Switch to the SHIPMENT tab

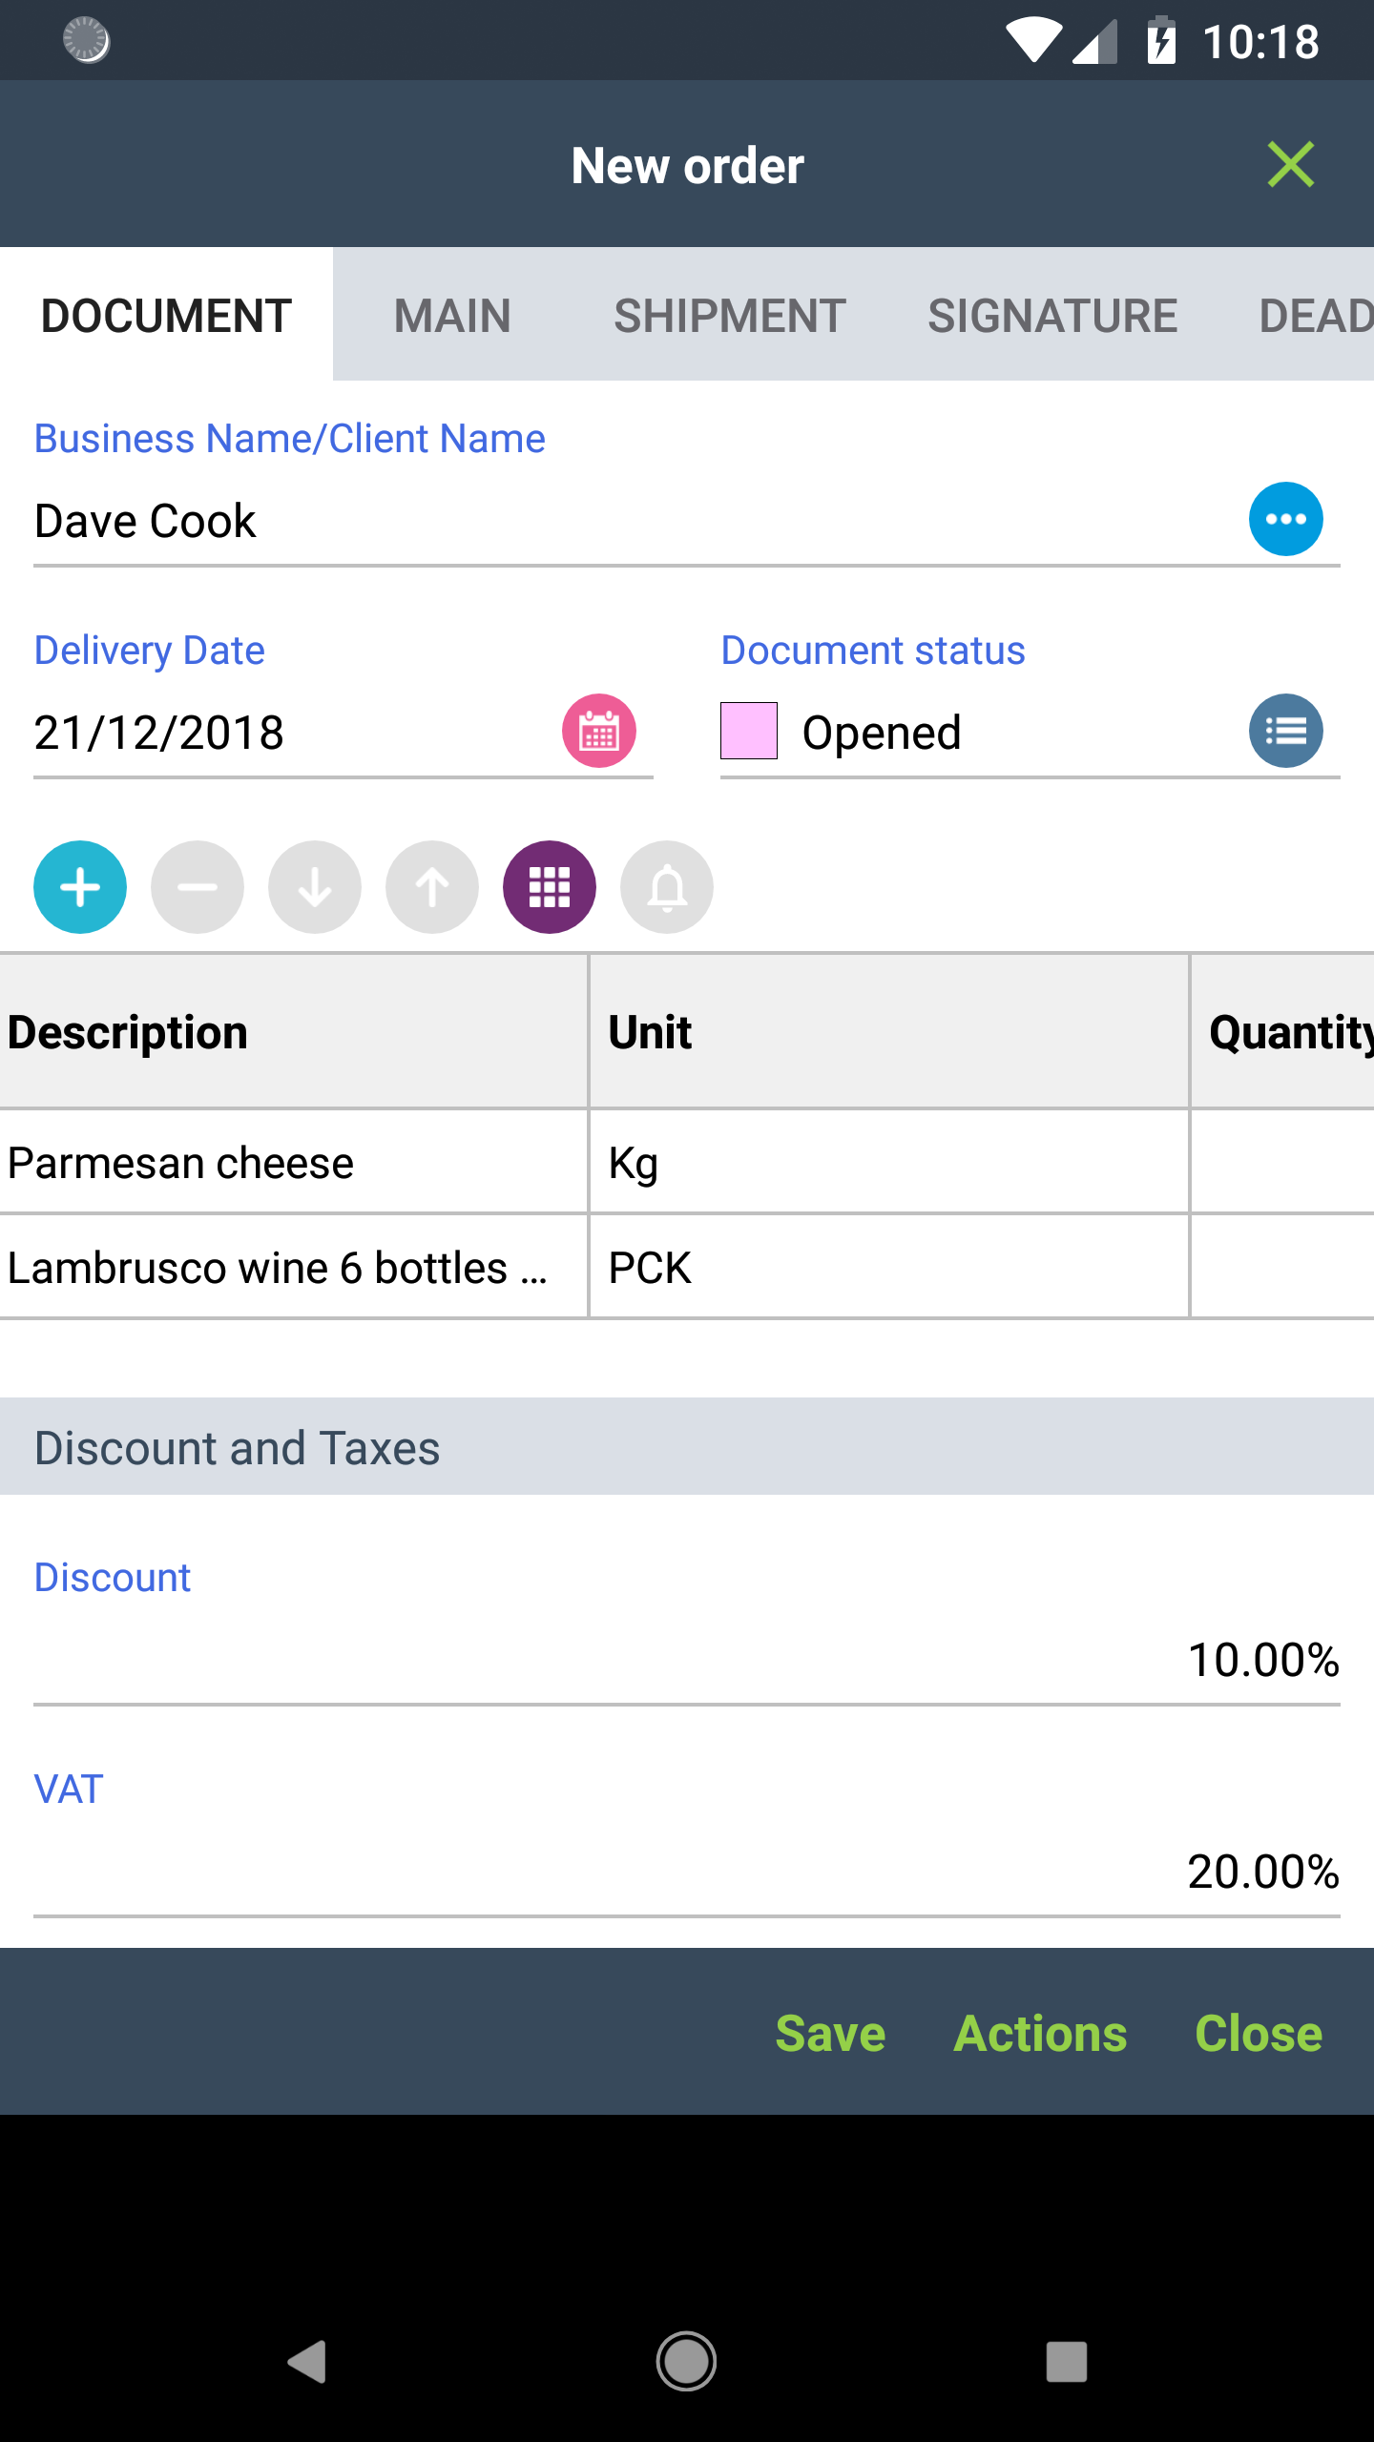click(730, 315)
